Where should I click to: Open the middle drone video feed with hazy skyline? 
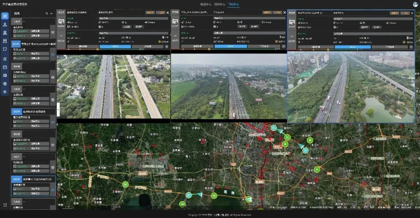click(229, 86)
